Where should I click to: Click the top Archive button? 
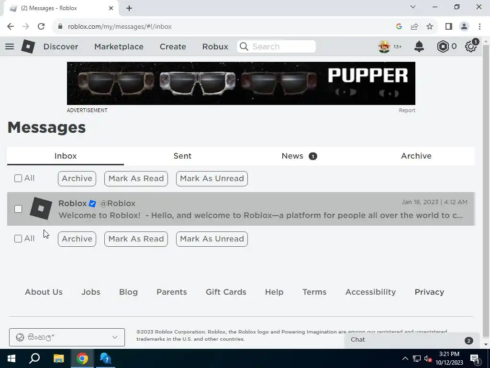tap(77, 178)
